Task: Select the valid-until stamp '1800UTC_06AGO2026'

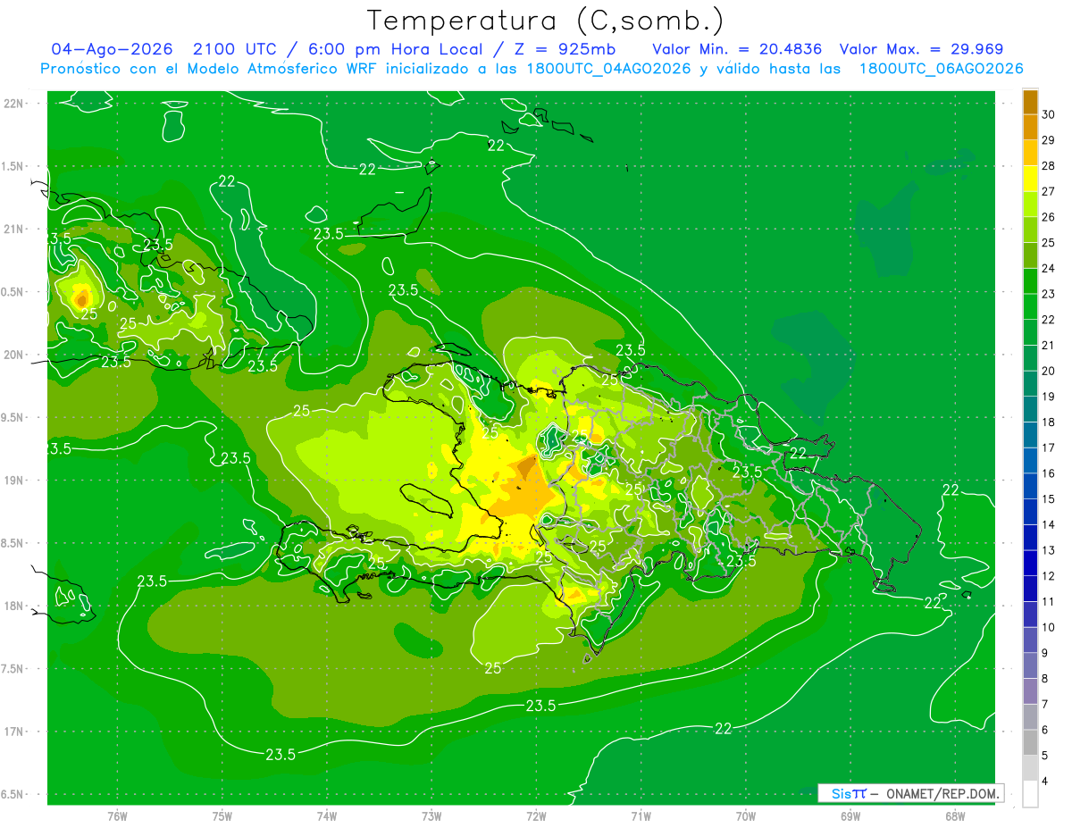Action: coord(941,69)
